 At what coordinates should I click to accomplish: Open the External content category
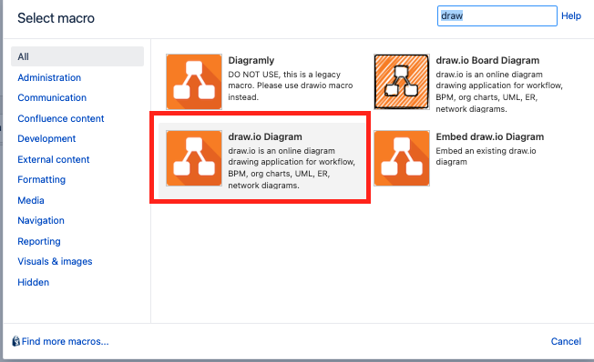click(x=54, y=159)
